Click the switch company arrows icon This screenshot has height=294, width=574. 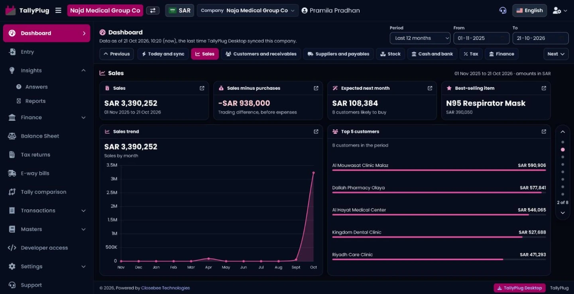coord(153,10)
